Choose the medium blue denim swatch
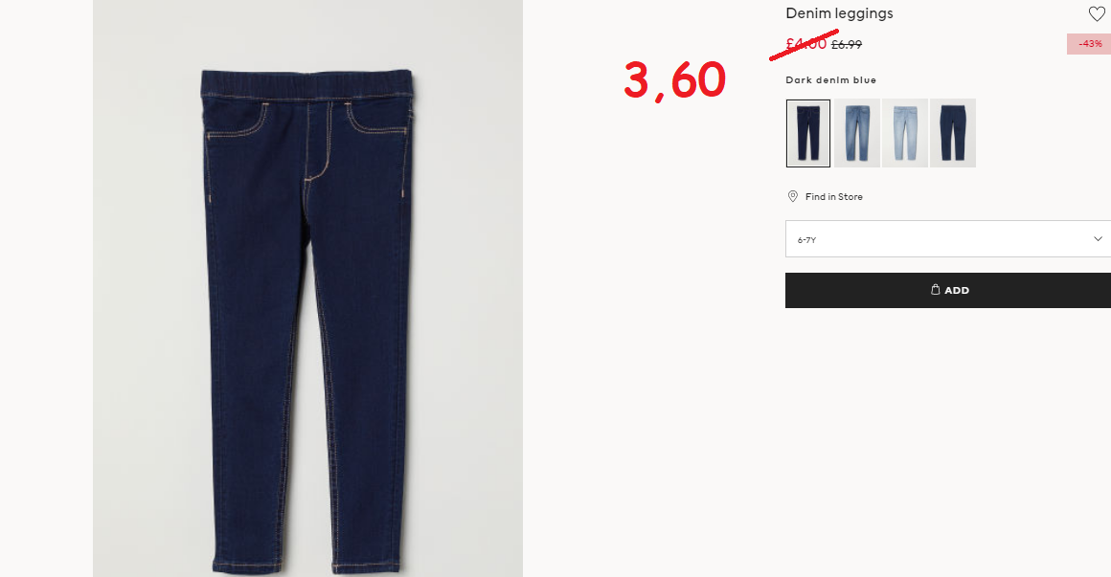This screenshot has height=577, width=1111. pos(856,133)
